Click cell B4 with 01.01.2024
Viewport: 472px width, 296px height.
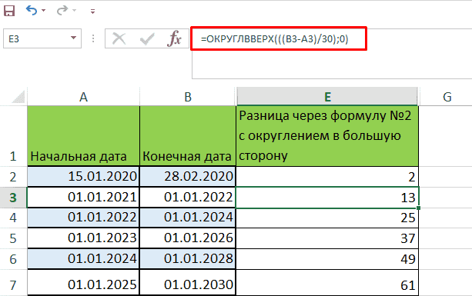click(188, 218)
